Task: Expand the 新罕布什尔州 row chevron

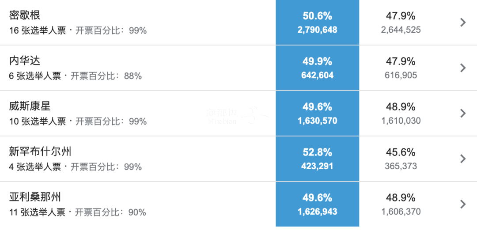Action: coord(463,159)
